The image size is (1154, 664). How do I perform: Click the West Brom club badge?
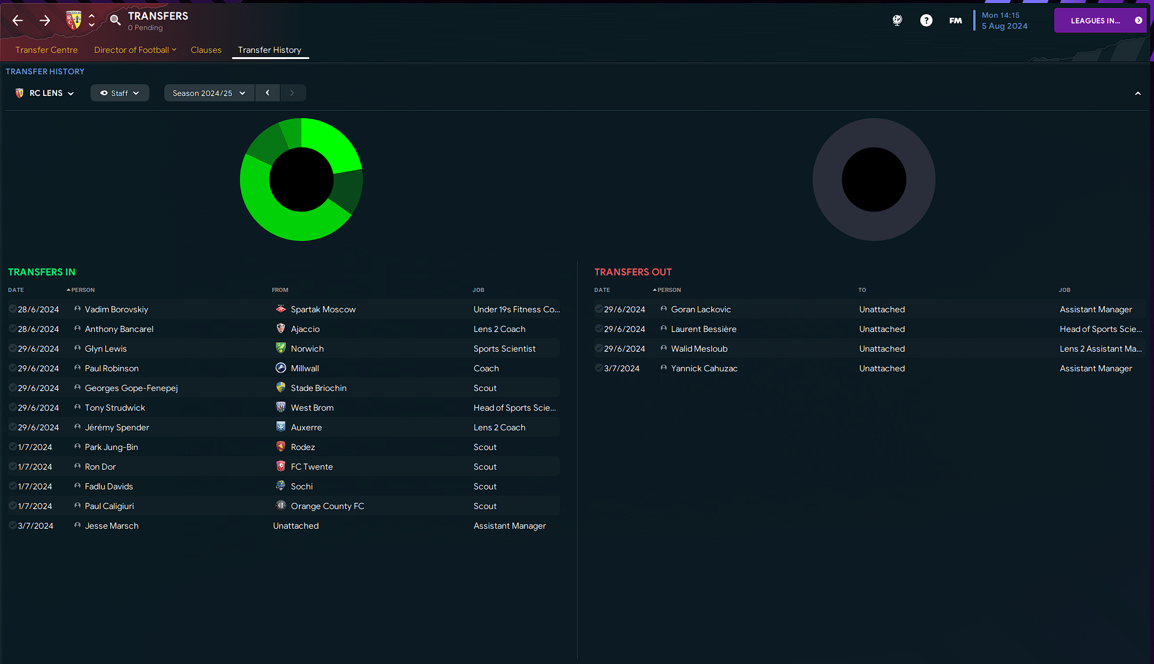point(281,408)
